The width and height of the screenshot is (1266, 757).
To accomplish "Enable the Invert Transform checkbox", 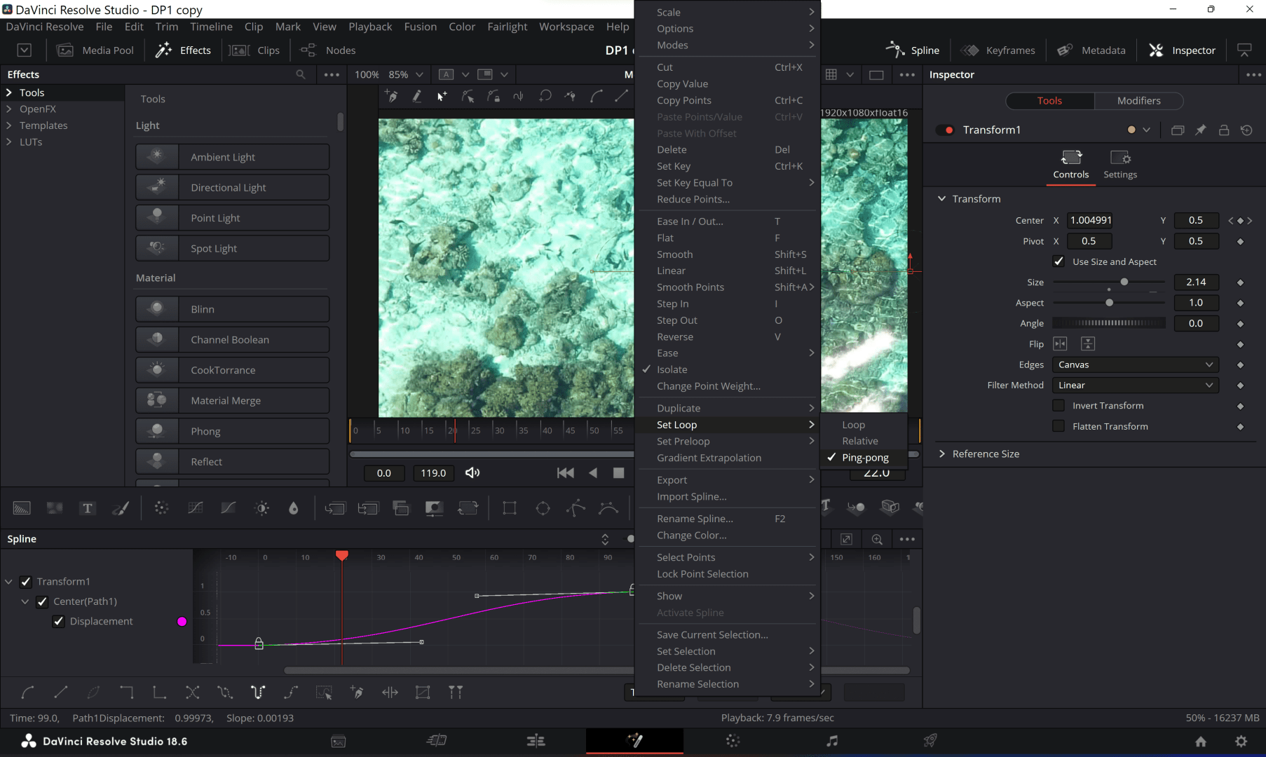I will coord(1059,406).
